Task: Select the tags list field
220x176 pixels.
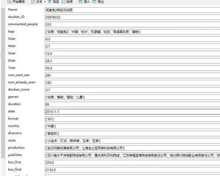Action: (132, 32)
